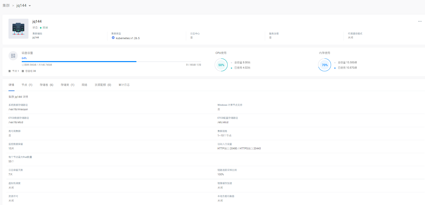The image size is (425, 205).
Task: Click the memory 70% usage gauge
Action: (325, 65)
